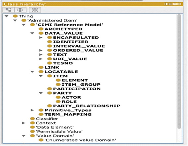Select the LINK class

[52, 68]
